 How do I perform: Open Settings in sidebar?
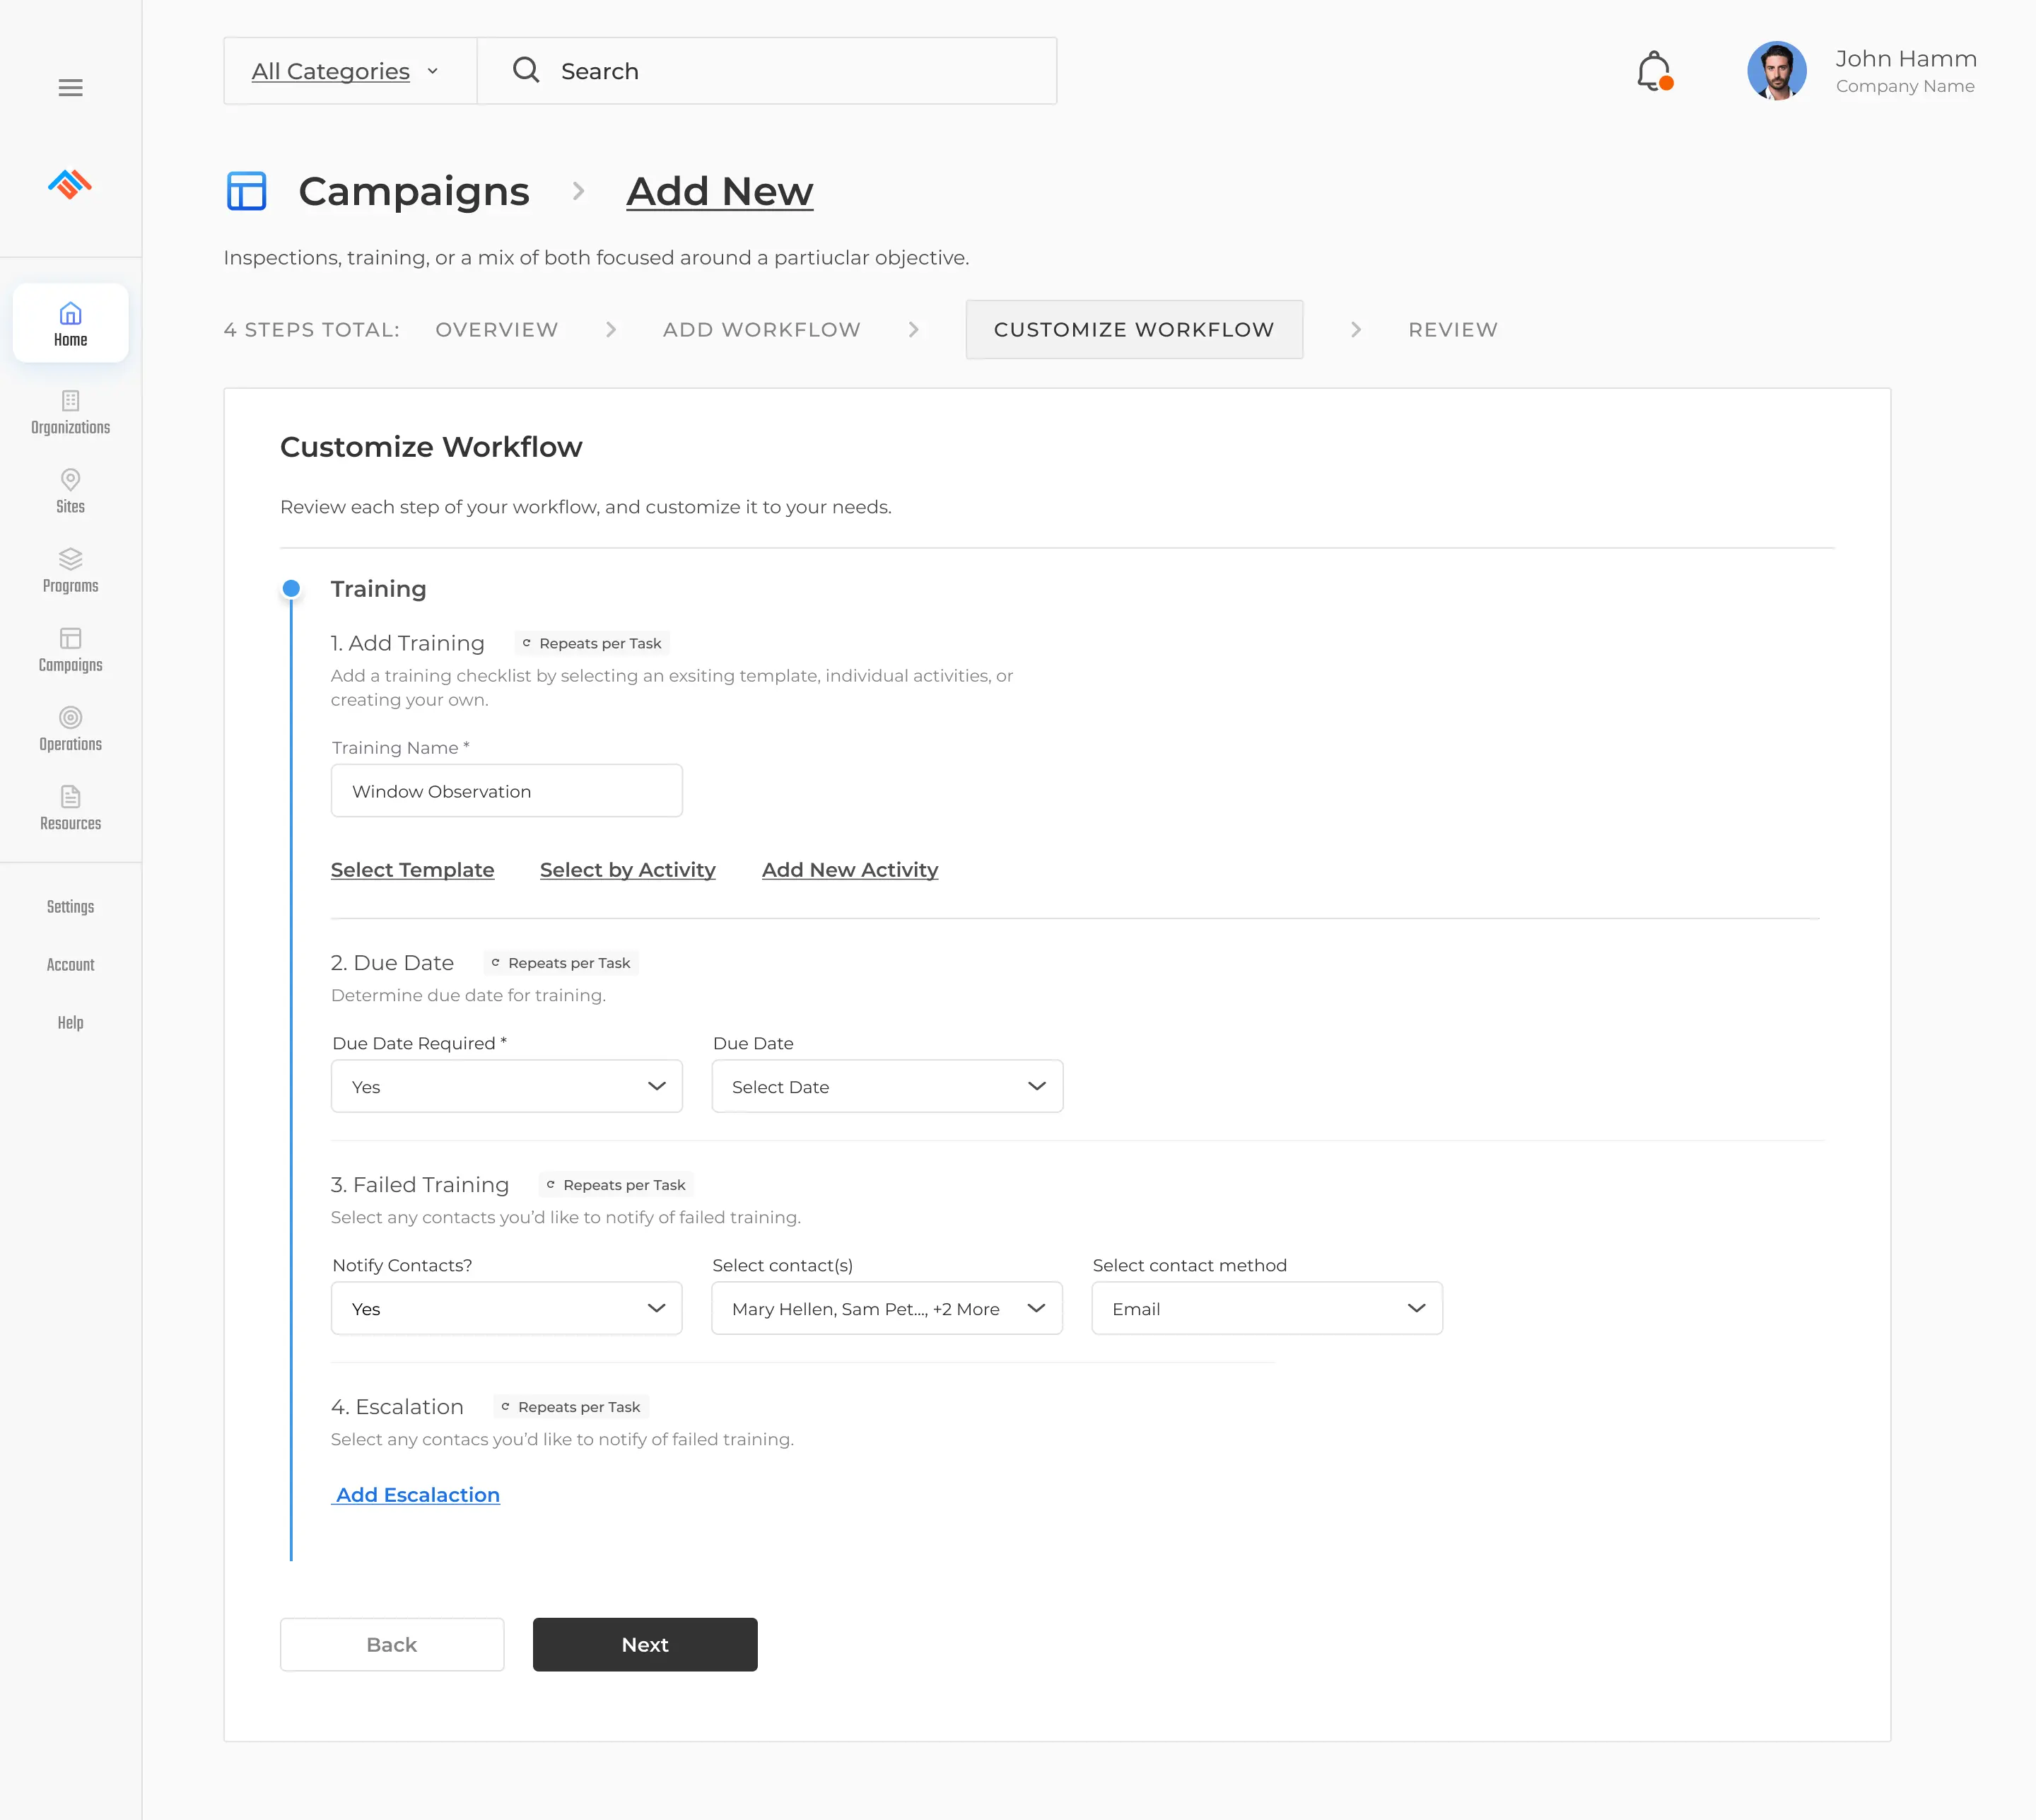click(x=70, y=907)
